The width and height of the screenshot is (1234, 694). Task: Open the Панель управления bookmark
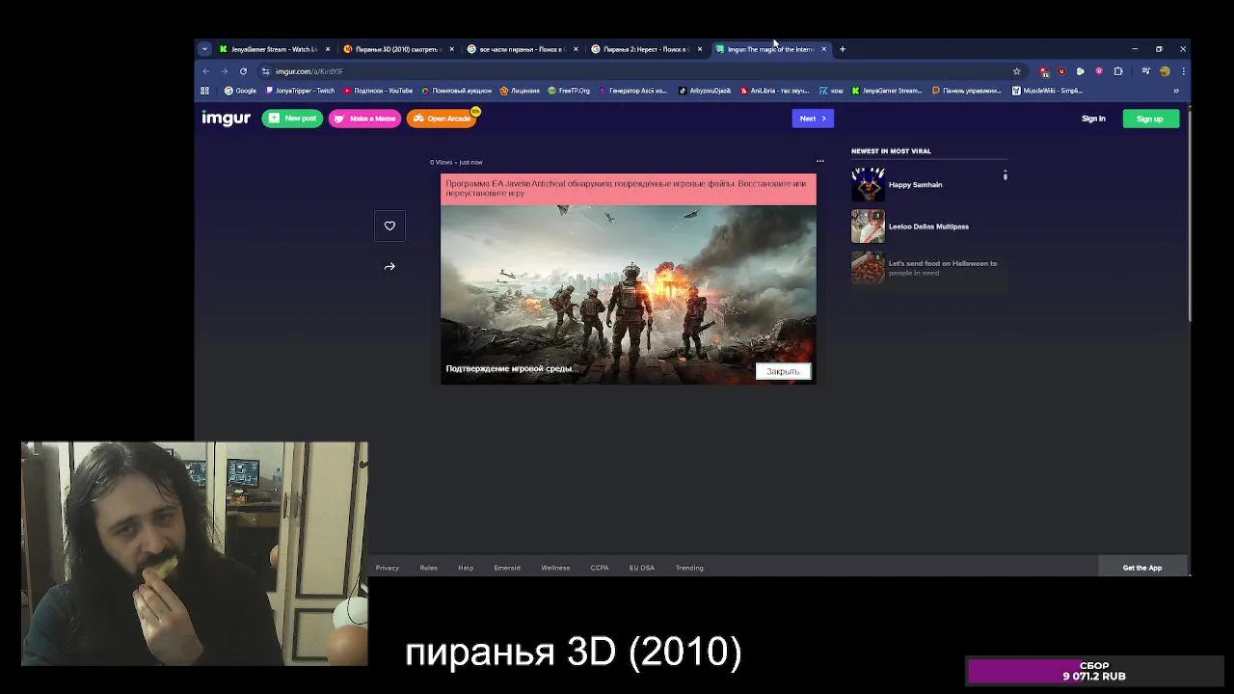coord(967,91)
